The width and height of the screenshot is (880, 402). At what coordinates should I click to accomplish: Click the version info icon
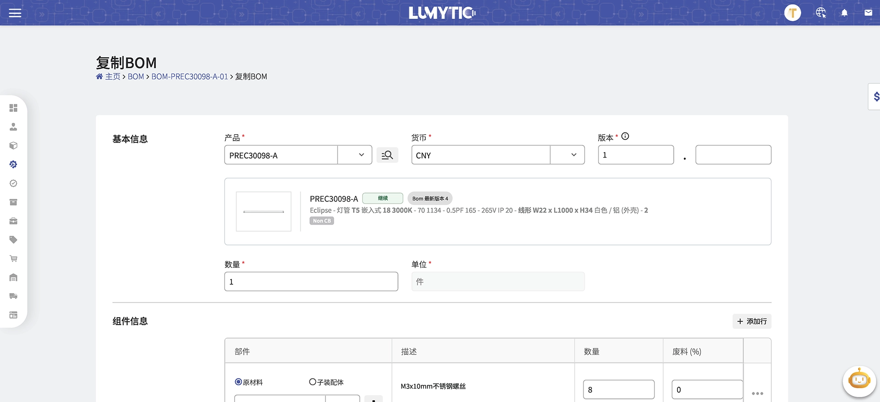(x=625, y=136)
